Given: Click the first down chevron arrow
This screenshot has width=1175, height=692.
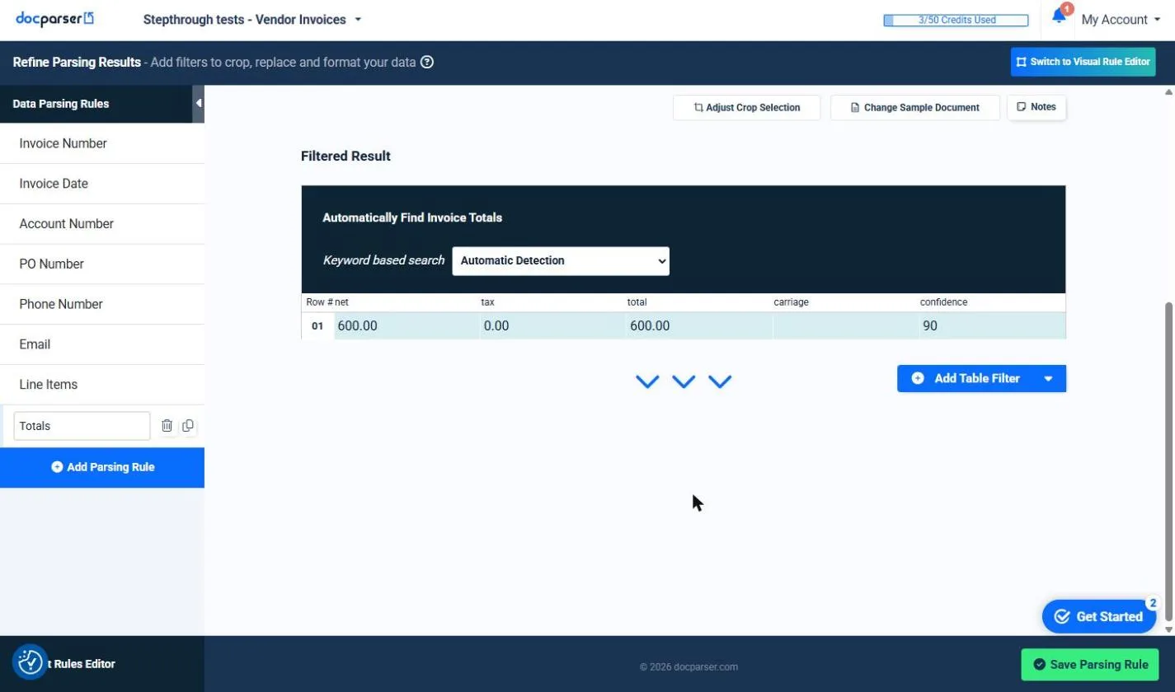Looking at the screenshot, I should (x=647, y=381).
